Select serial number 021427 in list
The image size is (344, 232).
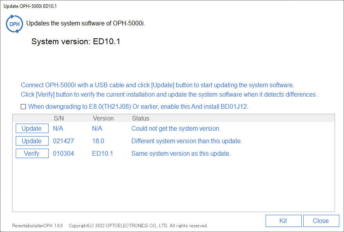pos(63,141)
